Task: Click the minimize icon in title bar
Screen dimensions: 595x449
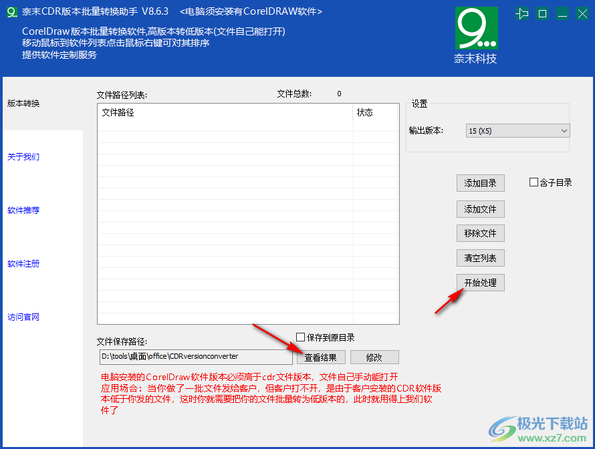Action: click(x=562, y=13)
